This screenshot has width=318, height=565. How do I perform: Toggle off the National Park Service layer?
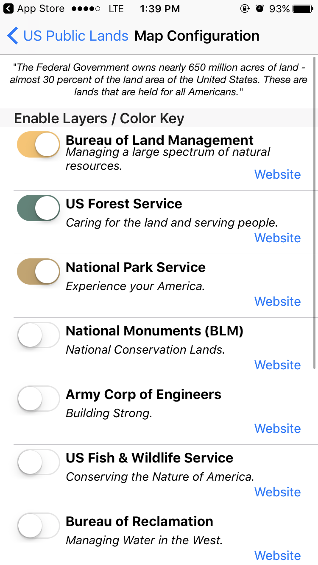(x=39, y=271)
